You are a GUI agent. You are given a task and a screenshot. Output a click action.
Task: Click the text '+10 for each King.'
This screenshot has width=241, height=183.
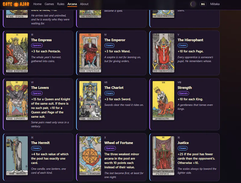(190, 99)
